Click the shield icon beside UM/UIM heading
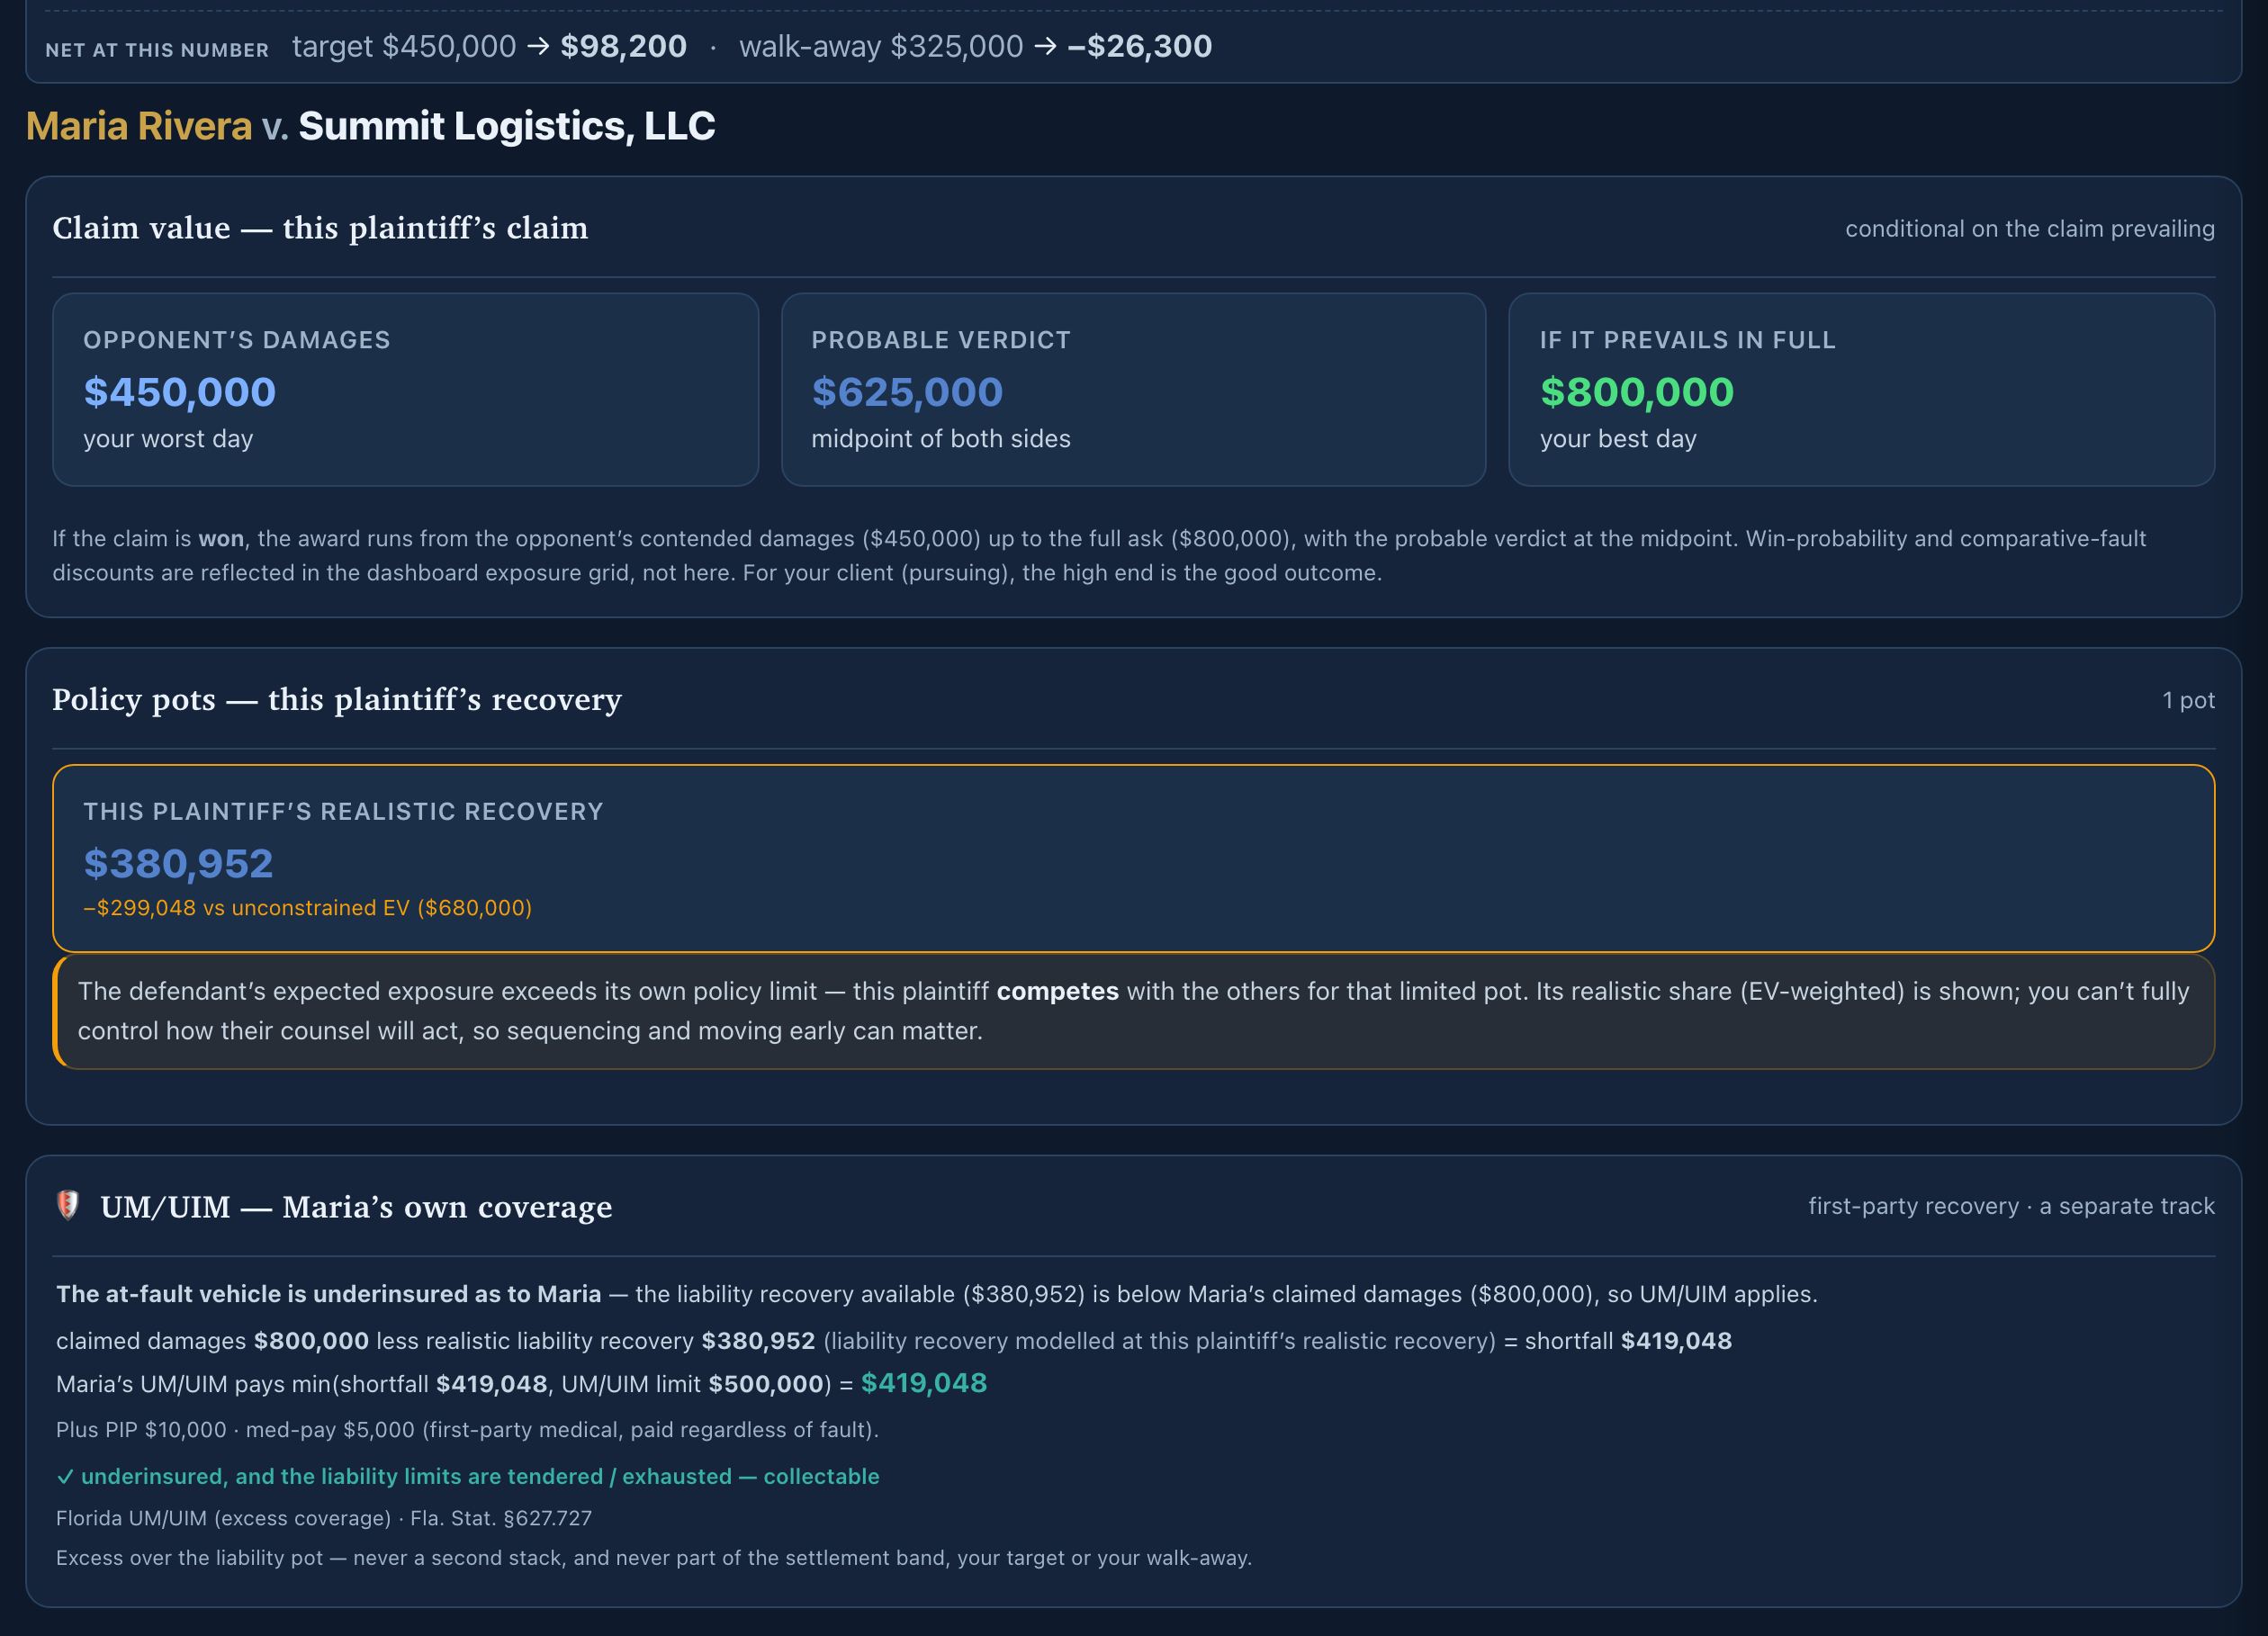2268x1636 pixels. coord(68,1206)
